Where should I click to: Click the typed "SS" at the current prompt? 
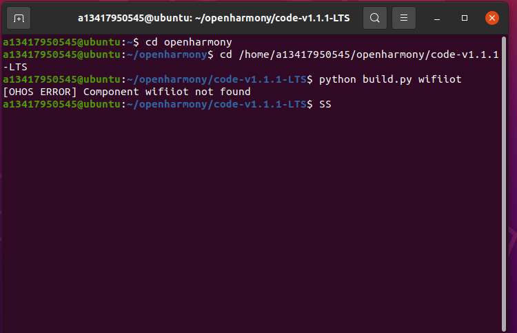tap(325, 104)
